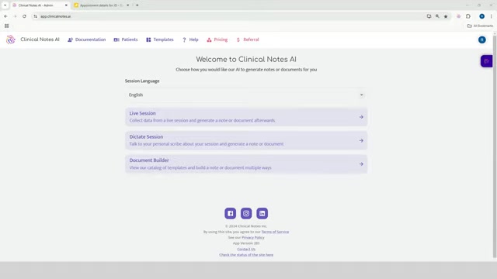Open the All Bookmarks folder
497x279 pixels.
pos(480,26)
